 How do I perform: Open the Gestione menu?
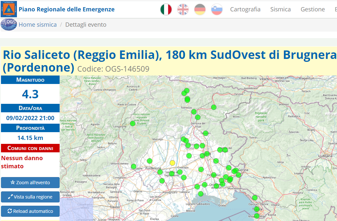[x=313, y=9]
